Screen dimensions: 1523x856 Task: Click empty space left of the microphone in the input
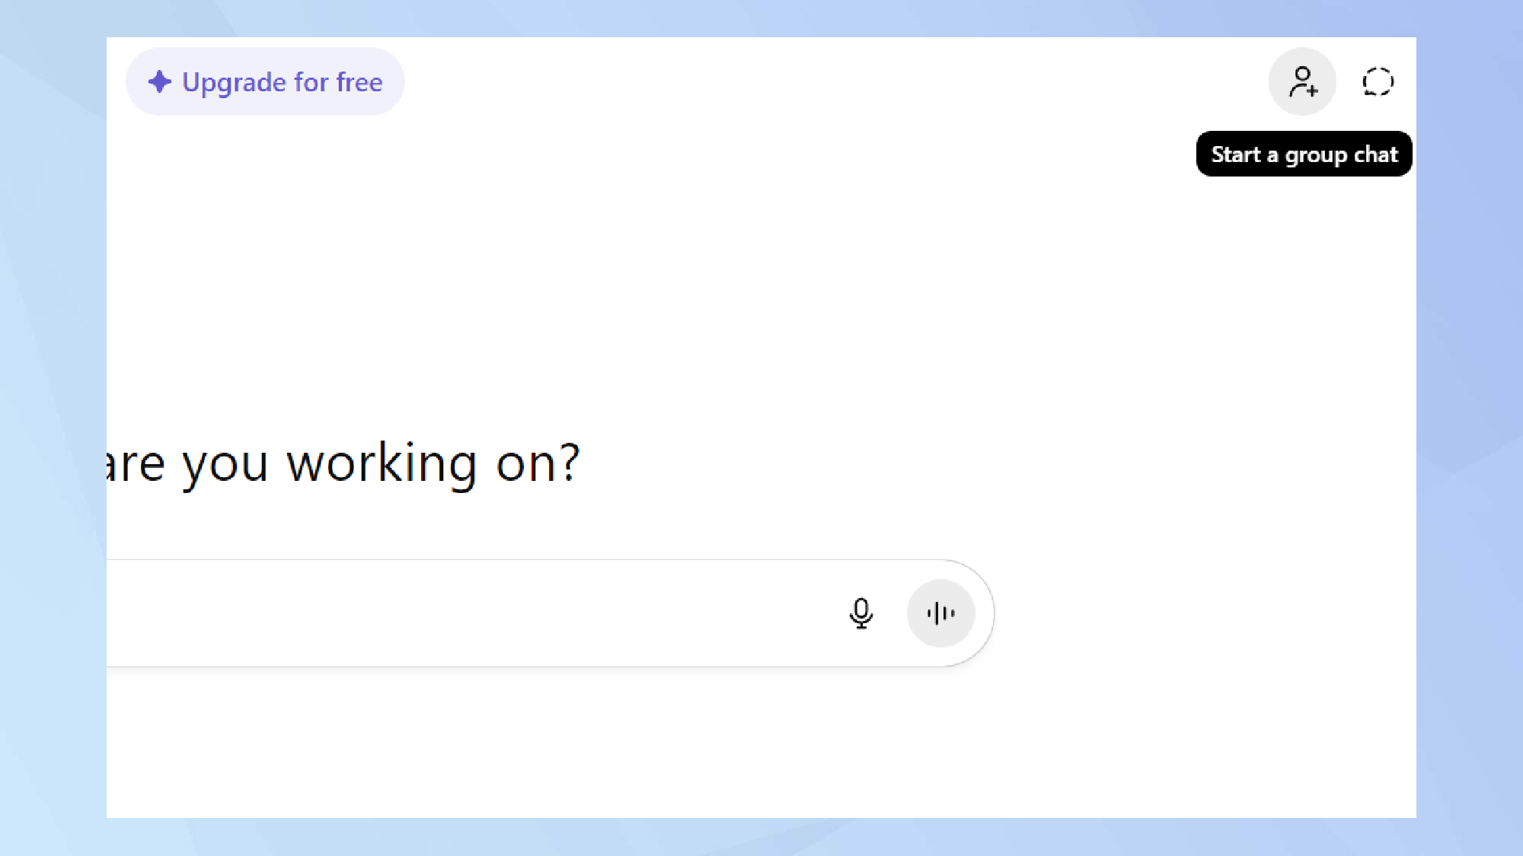pyautogui.click(x=685, y=613)
